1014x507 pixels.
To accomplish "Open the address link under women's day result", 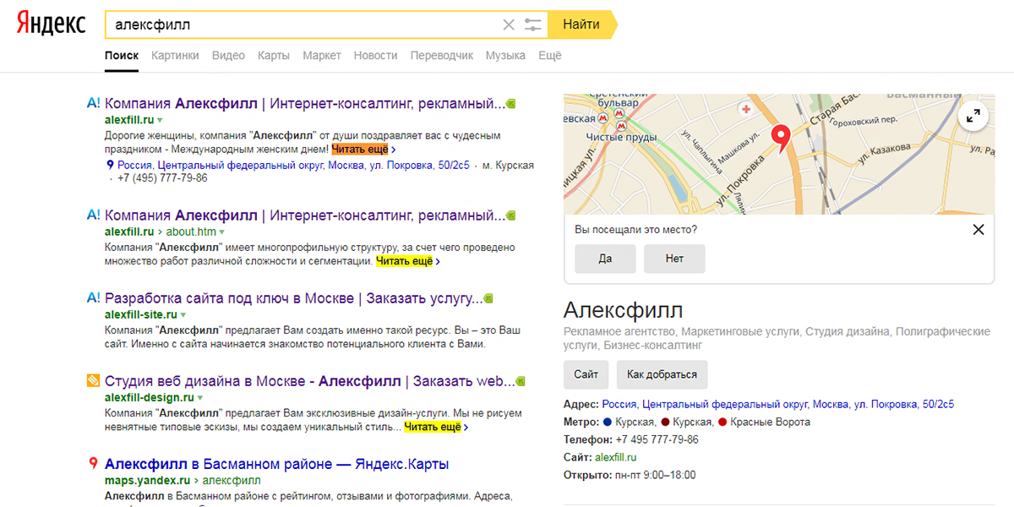I will coord(293,166).
